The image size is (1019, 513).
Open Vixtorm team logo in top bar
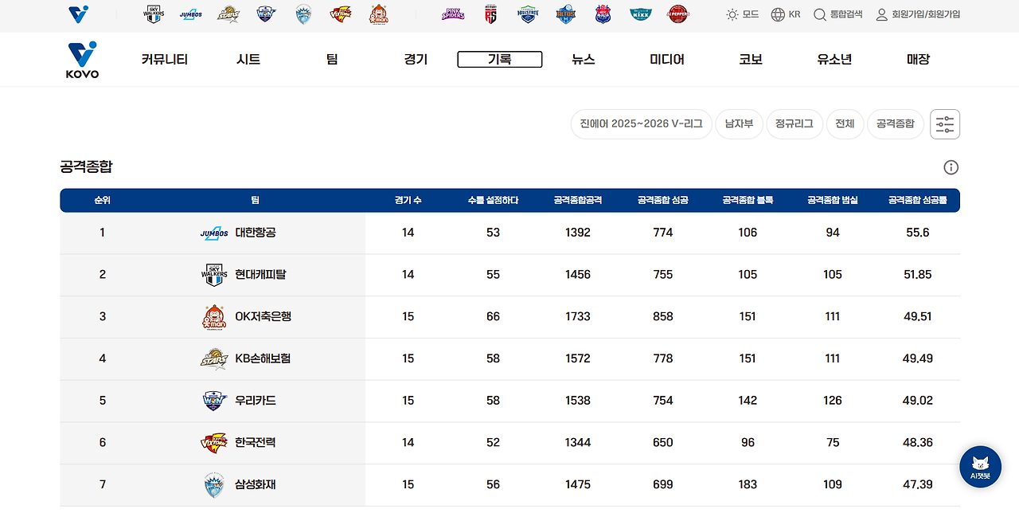tap(341, 14)
